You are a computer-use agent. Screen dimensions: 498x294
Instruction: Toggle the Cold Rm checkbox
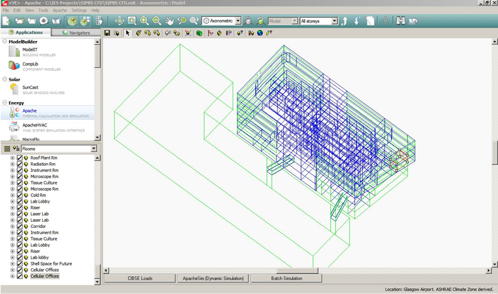19,195
